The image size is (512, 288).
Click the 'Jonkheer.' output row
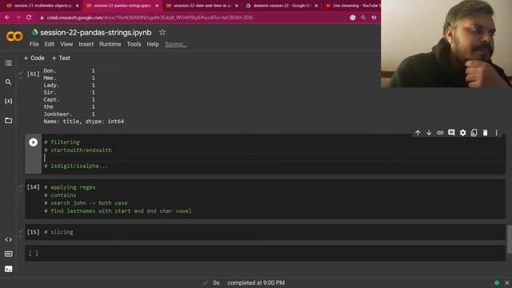[70, 114]
